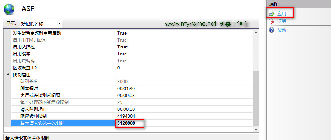Click the scrollbar down arrow

pyautogui.click(x=256, y=129)
